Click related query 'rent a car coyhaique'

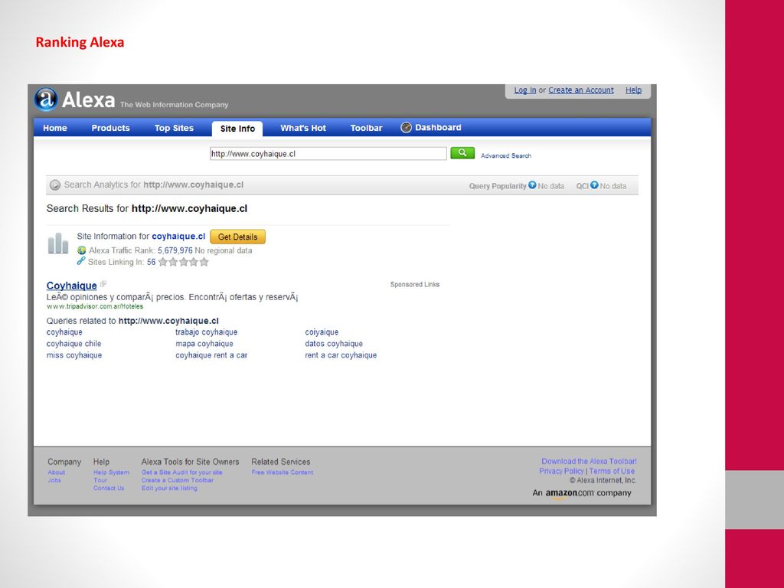click(341, 355)
